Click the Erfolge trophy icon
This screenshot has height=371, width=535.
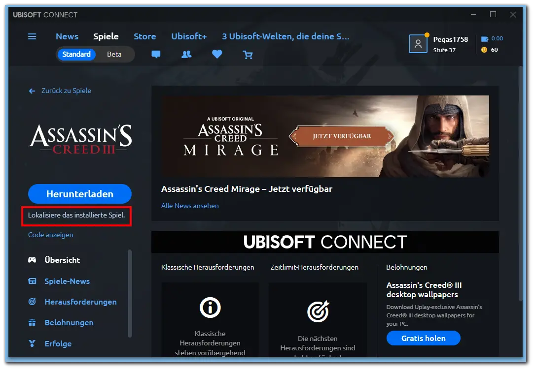click(32, 343)
